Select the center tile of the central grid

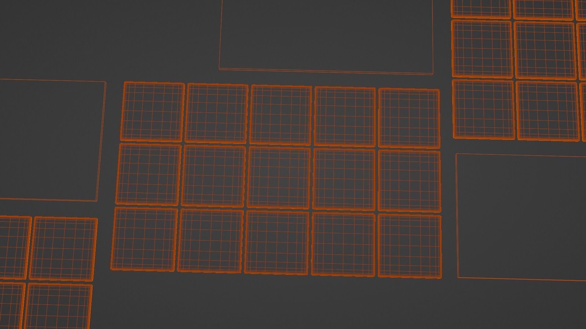click(x=279, y=177)
